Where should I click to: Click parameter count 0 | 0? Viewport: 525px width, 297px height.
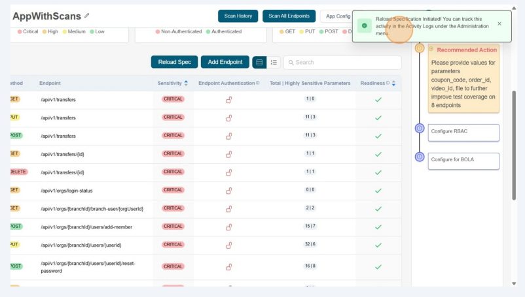pos(310,189)
